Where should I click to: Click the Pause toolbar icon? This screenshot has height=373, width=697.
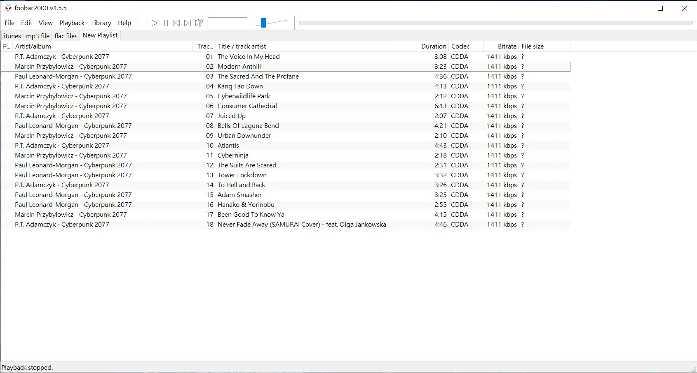(x=165, y=23)
